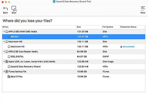Click the HFS+ cell in the disk0s2 row
The image size is (148, 99).
105,37
